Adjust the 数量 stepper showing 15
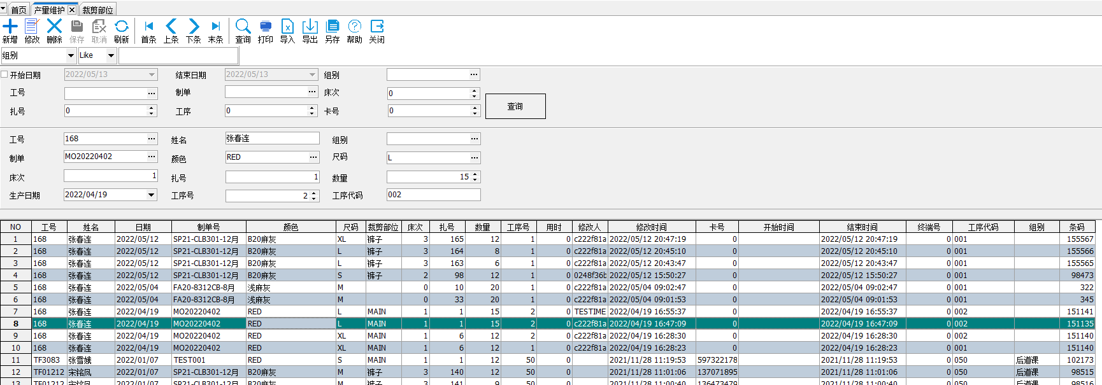 (475, 177)
